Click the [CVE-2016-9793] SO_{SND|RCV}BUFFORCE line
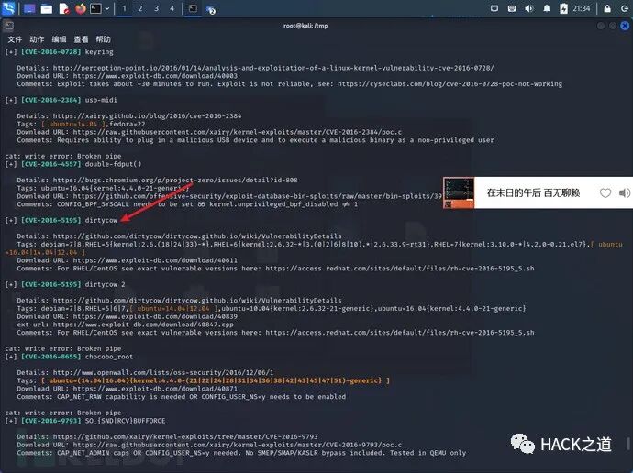 [85, 421]
